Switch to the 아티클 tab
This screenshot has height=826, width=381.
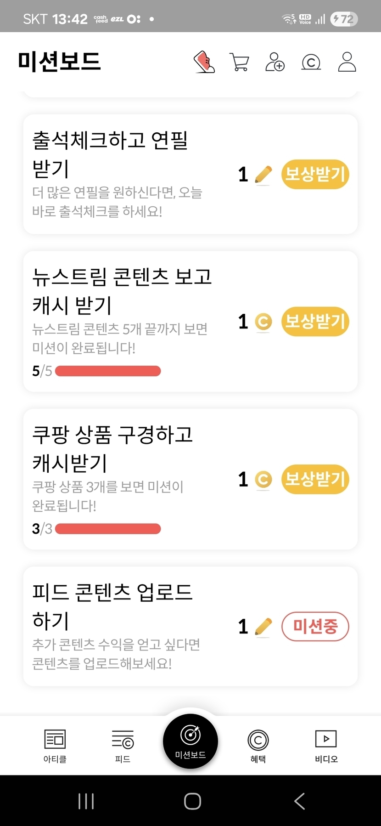(55, 745)
